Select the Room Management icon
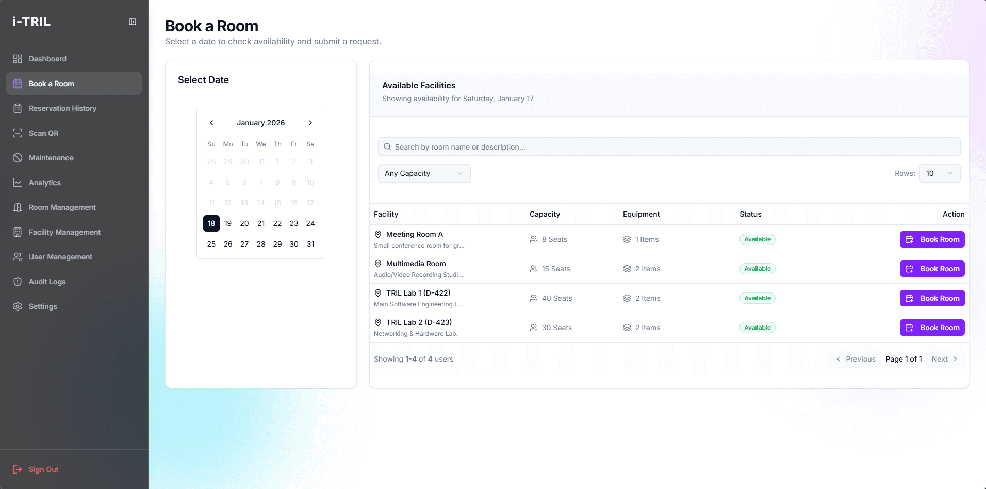The width and height of the screenshot is (986, 489). click(18, 207)
